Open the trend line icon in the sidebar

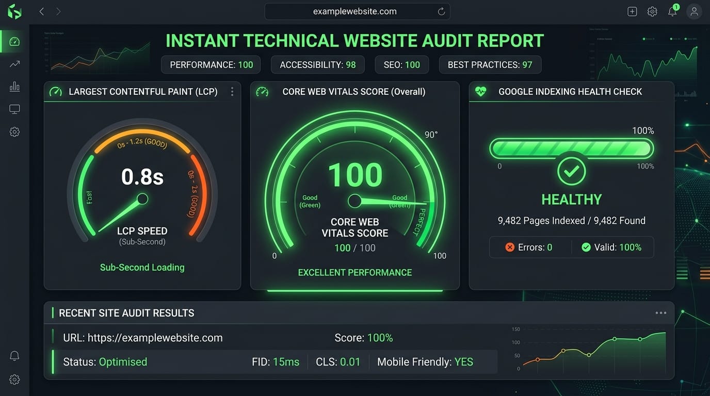(14, 64)
